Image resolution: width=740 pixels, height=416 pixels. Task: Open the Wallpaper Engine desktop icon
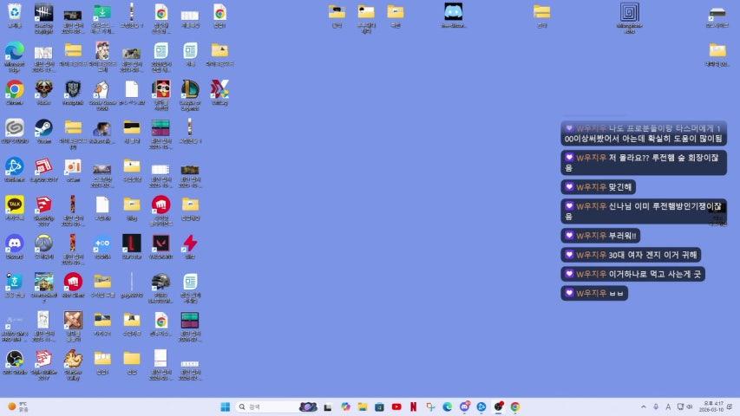click(x=630, y=13)
